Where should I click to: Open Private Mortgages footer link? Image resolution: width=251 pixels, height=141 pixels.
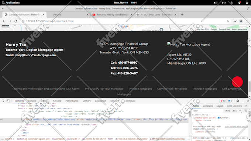click(x=140, y=89)
